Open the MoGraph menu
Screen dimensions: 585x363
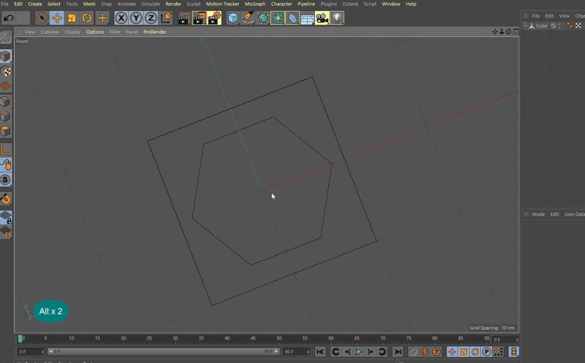(x=255, y=4)
